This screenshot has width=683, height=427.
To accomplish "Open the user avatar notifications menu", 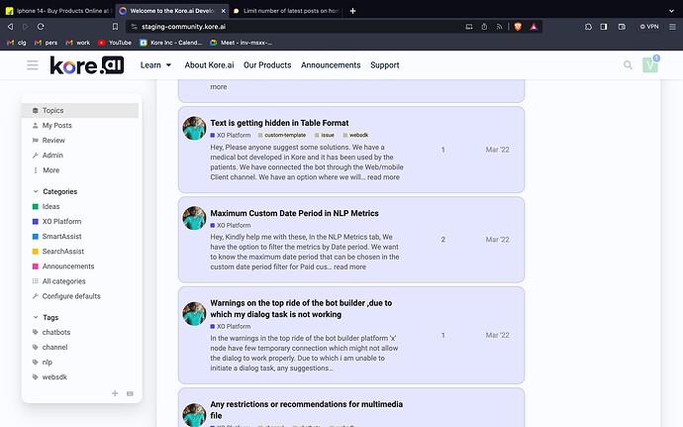I will point(650,65).
